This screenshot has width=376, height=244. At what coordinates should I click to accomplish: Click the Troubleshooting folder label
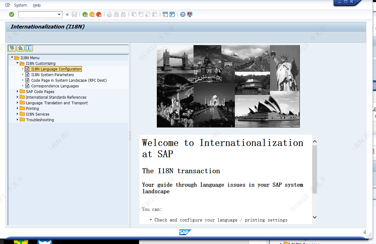click(x=40, y=120)
